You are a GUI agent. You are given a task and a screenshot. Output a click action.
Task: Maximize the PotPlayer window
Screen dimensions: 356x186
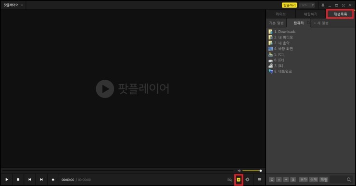click(x=336, y=5)
